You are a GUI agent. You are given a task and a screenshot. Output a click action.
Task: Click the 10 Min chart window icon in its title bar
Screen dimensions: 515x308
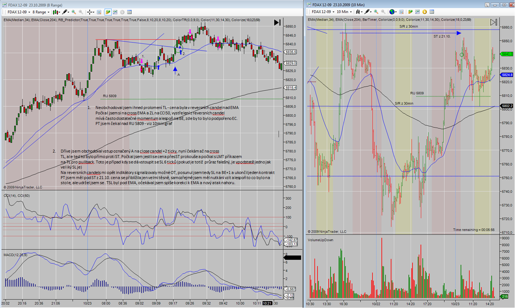click(x=309, y=5)
